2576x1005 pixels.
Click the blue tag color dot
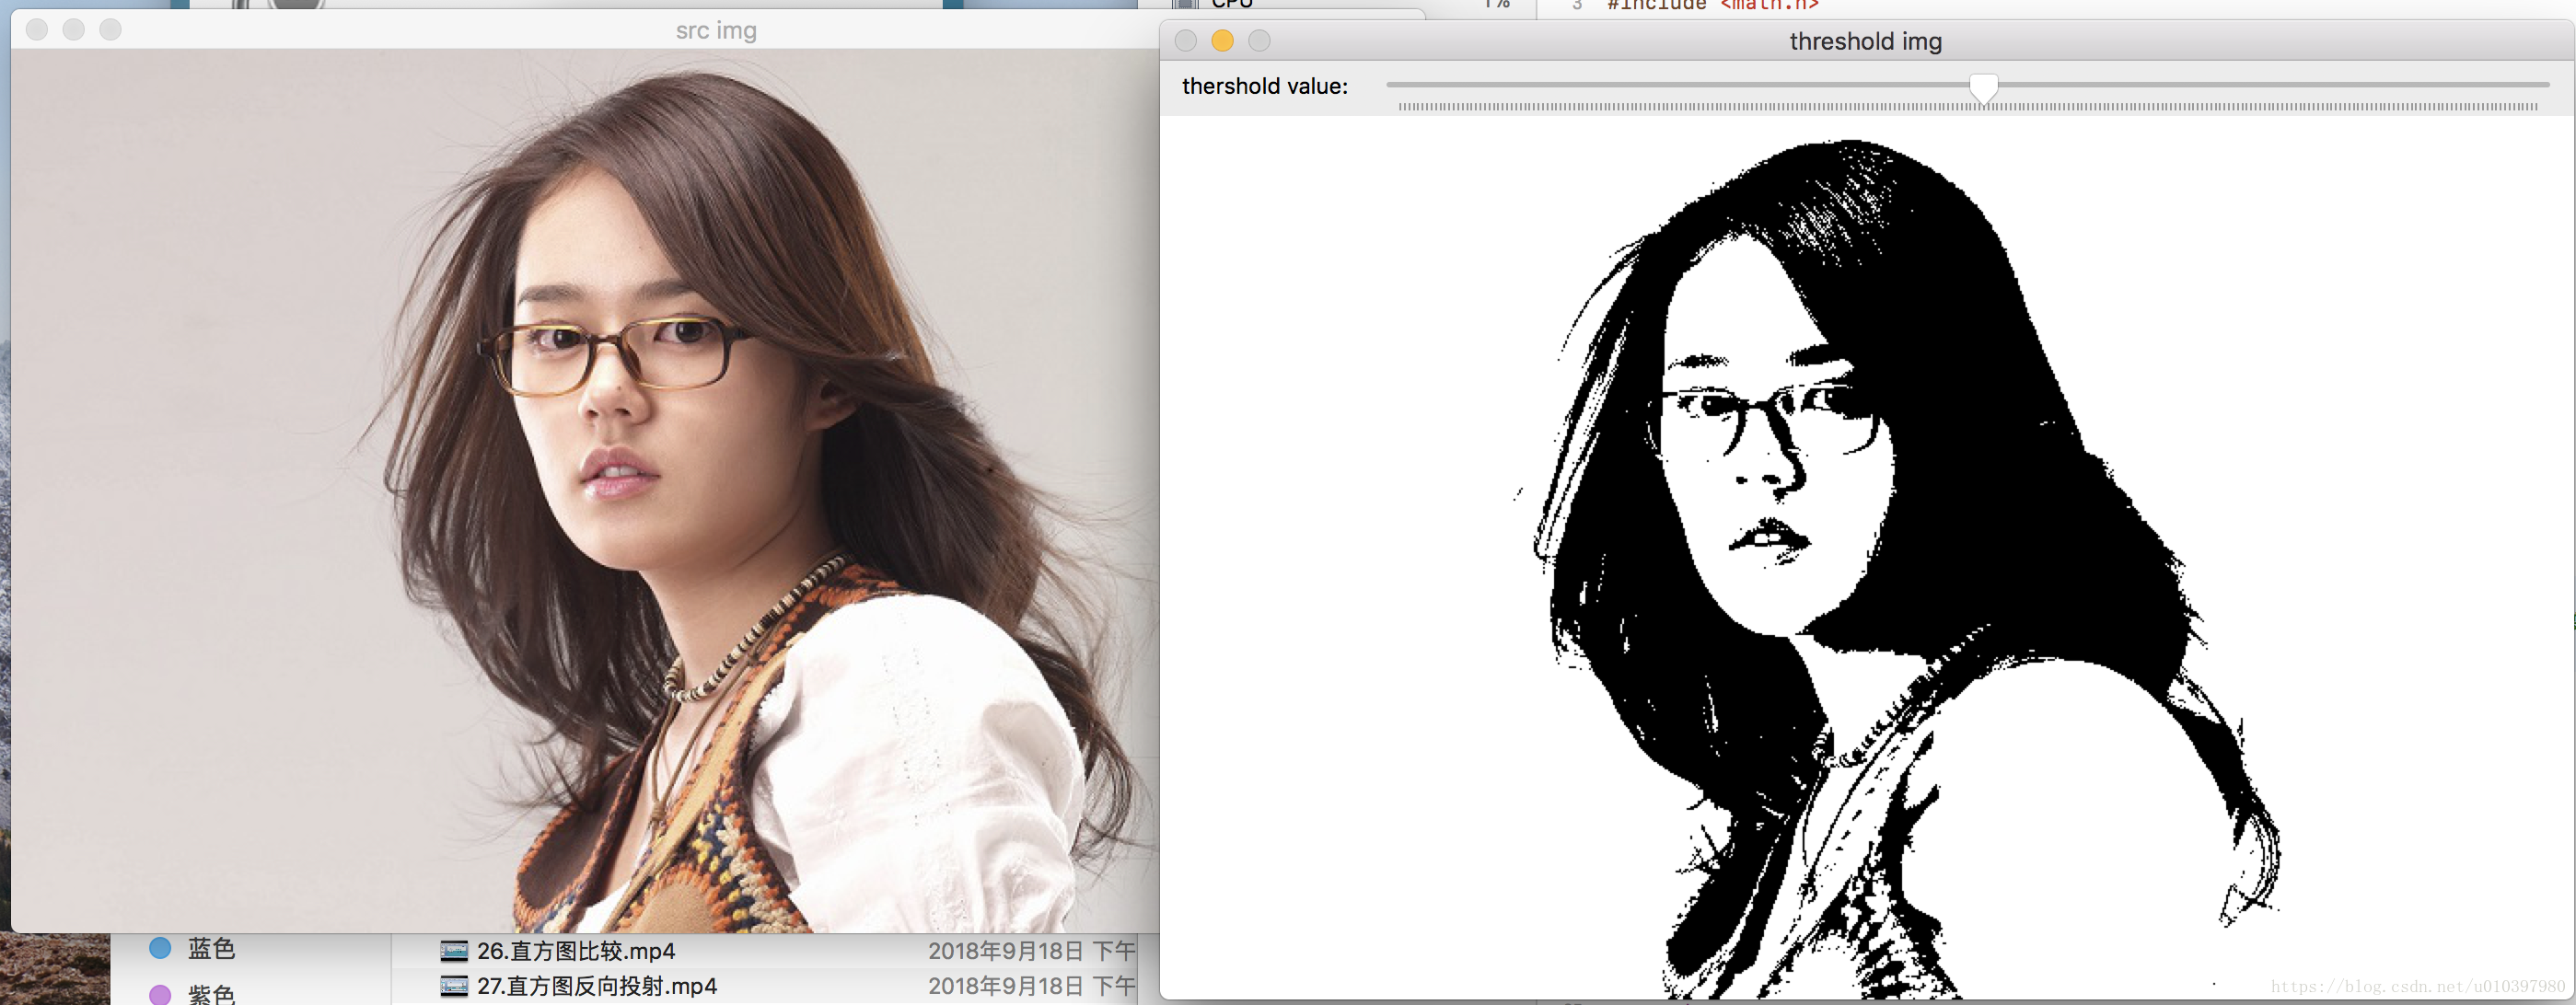pyautogui.click(x=160, y=948)
